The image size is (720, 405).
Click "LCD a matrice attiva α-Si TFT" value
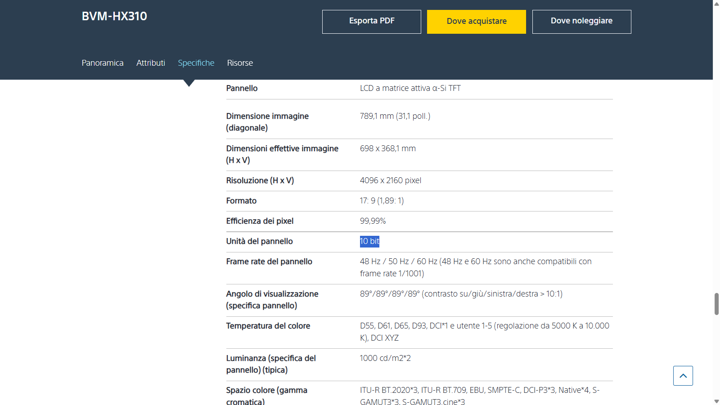[410, 88]
